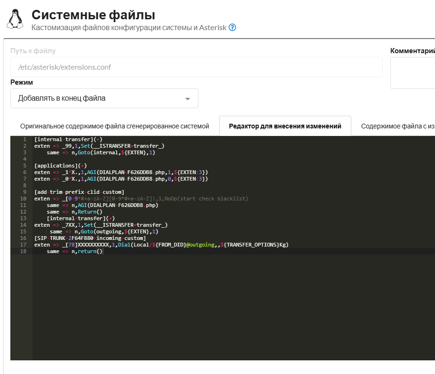The image size is (435, 374).
Task: Click the help question mark icon
Action: (232, 27)
